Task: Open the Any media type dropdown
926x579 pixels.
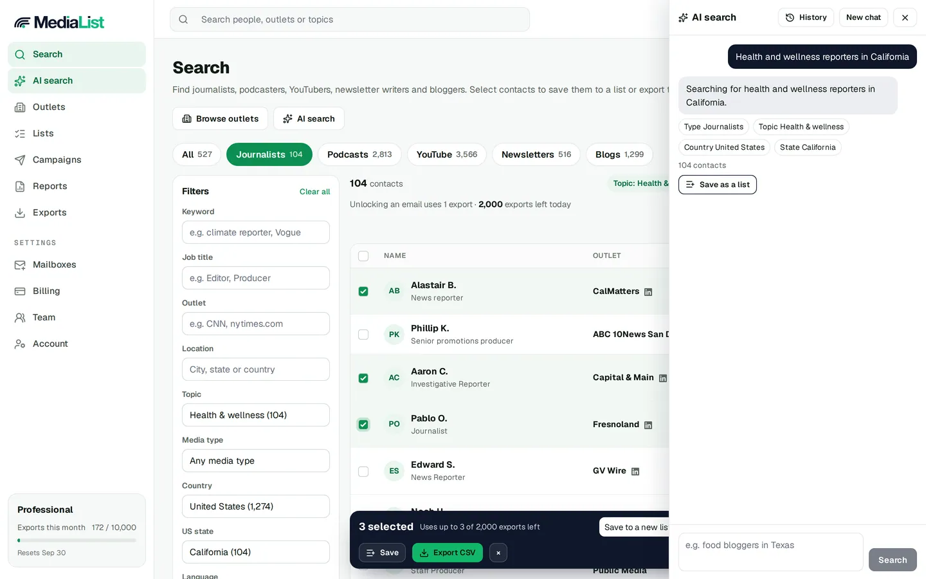Action: [x=256, y=461]
